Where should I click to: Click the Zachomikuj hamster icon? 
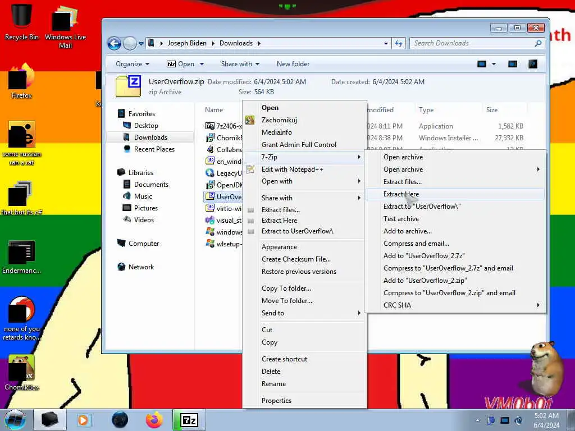[250, 120]
